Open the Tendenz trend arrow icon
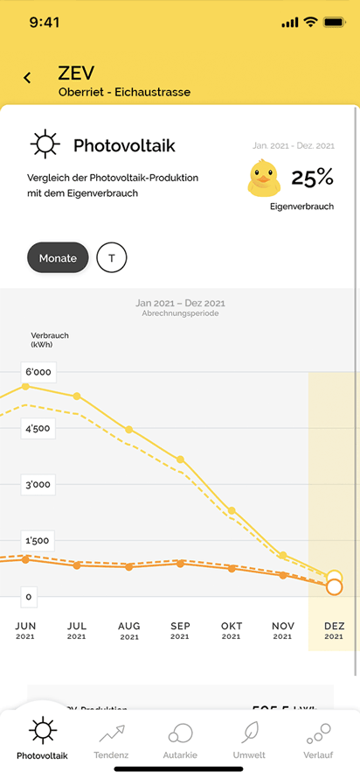Screen dimensions: 360x779 pyautogui.click(x=111, y=733)
